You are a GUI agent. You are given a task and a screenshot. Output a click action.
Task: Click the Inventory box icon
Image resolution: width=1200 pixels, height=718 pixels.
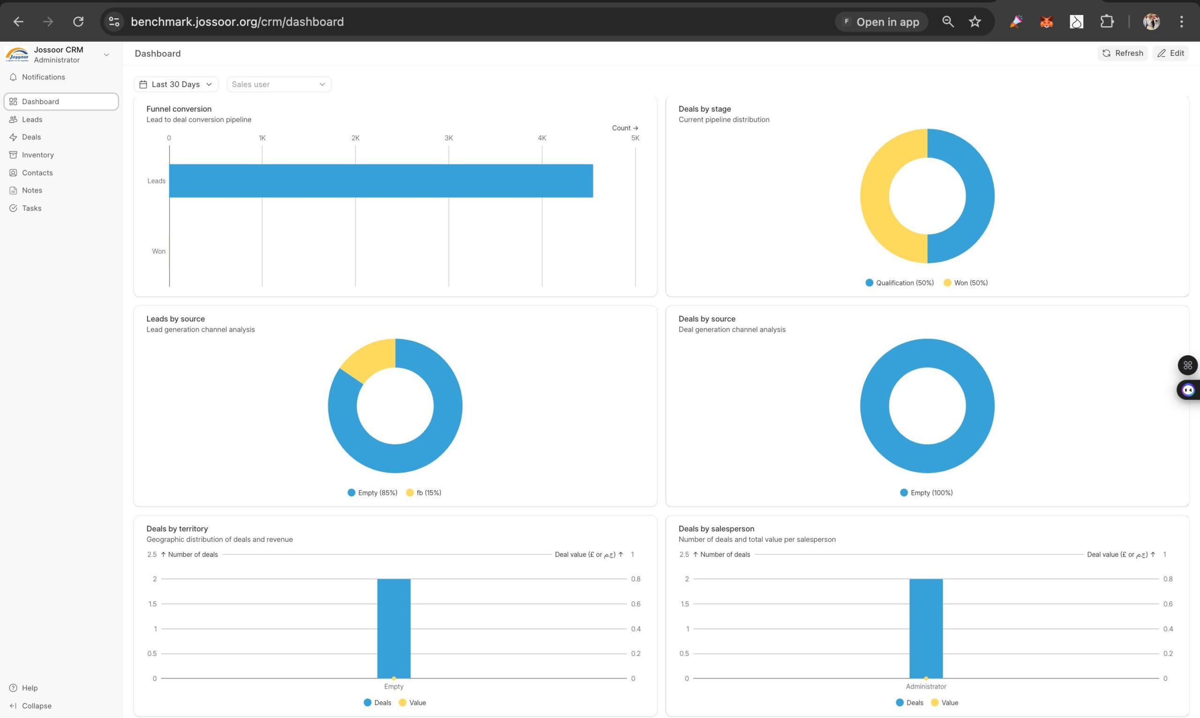click(13, 155)
